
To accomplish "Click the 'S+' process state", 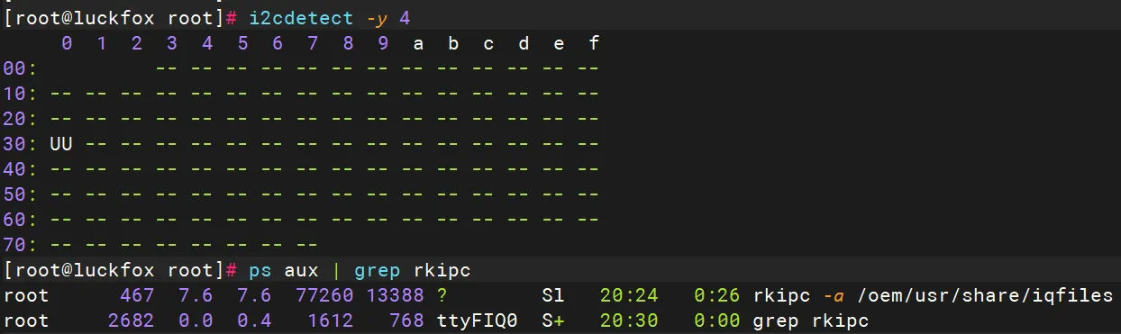I will pyautogui.click(x=552, y=320).
